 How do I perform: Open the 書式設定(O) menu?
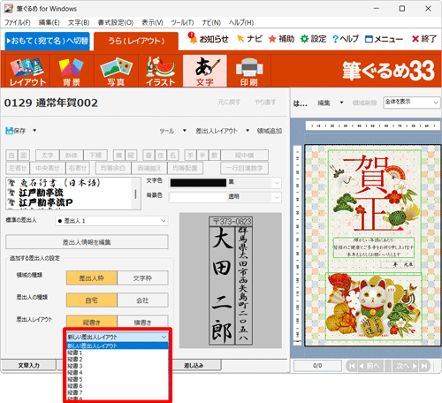pos(116,22)
